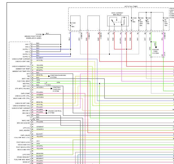This screenshot has width=174, height=164.
Task: Click the BLU/GRY wire color at pin 38
Action: point(40,134)
